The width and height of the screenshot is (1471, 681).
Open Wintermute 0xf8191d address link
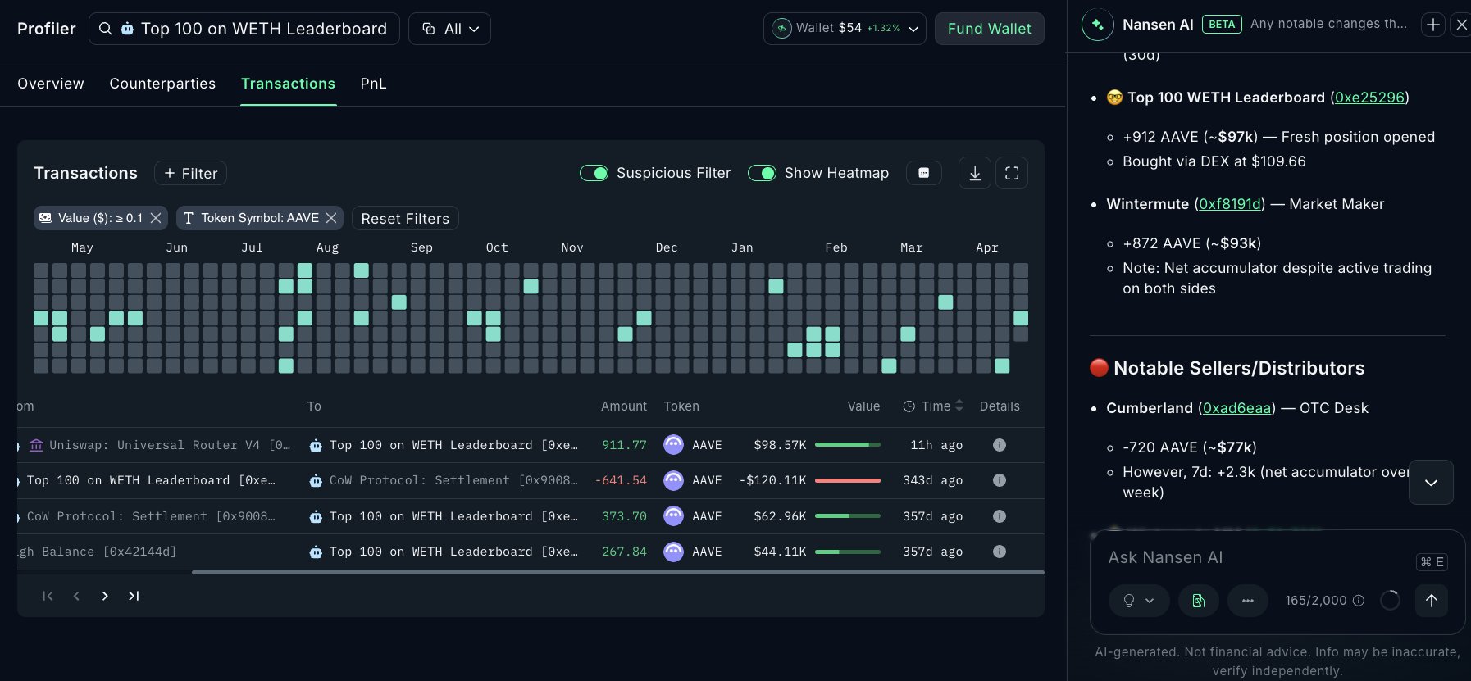pos(1230,204)
